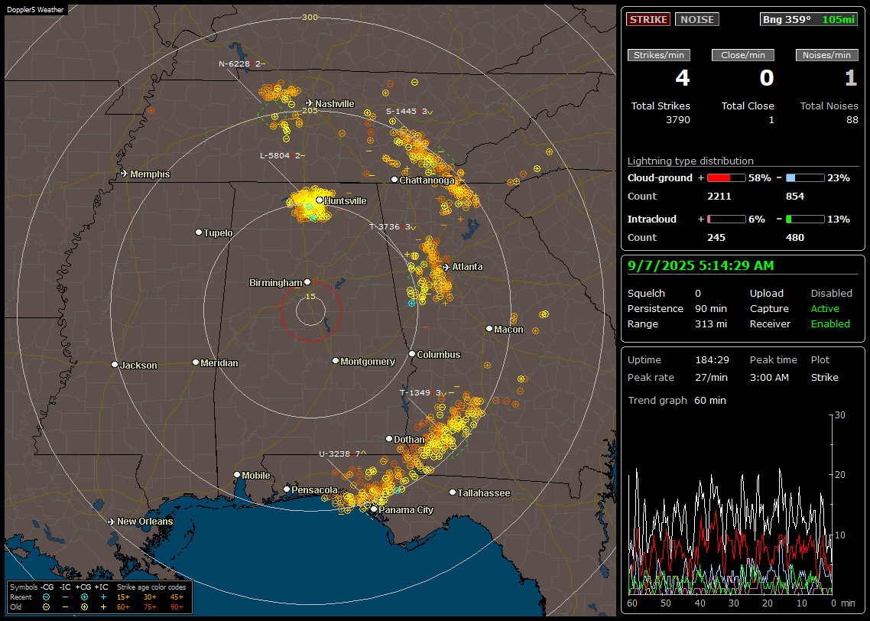Click the NOISE indicator button
This screenshot has height=621, width=870.
(697, 19)
